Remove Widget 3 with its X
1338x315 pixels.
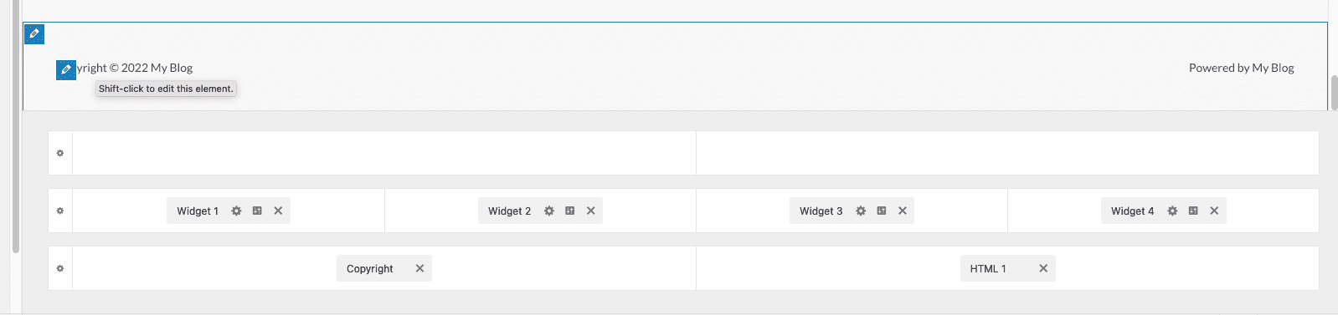click(902, 211)
